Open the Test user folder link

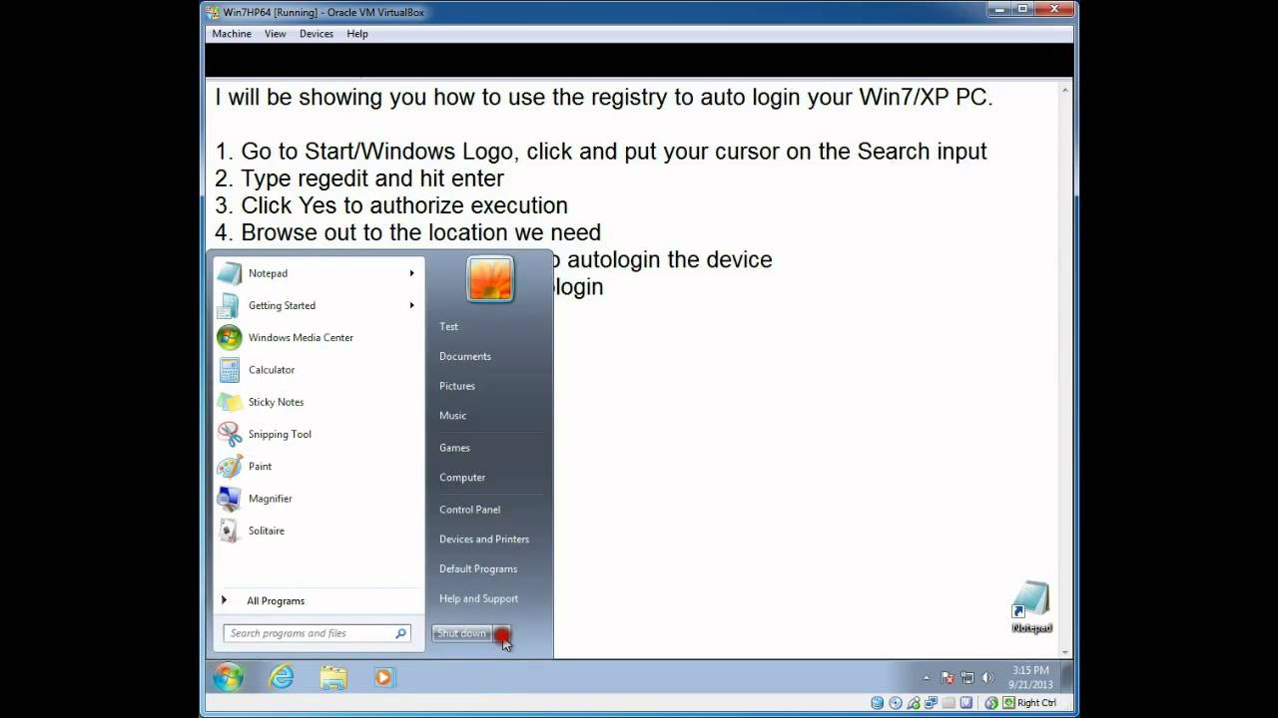point(449,326)
